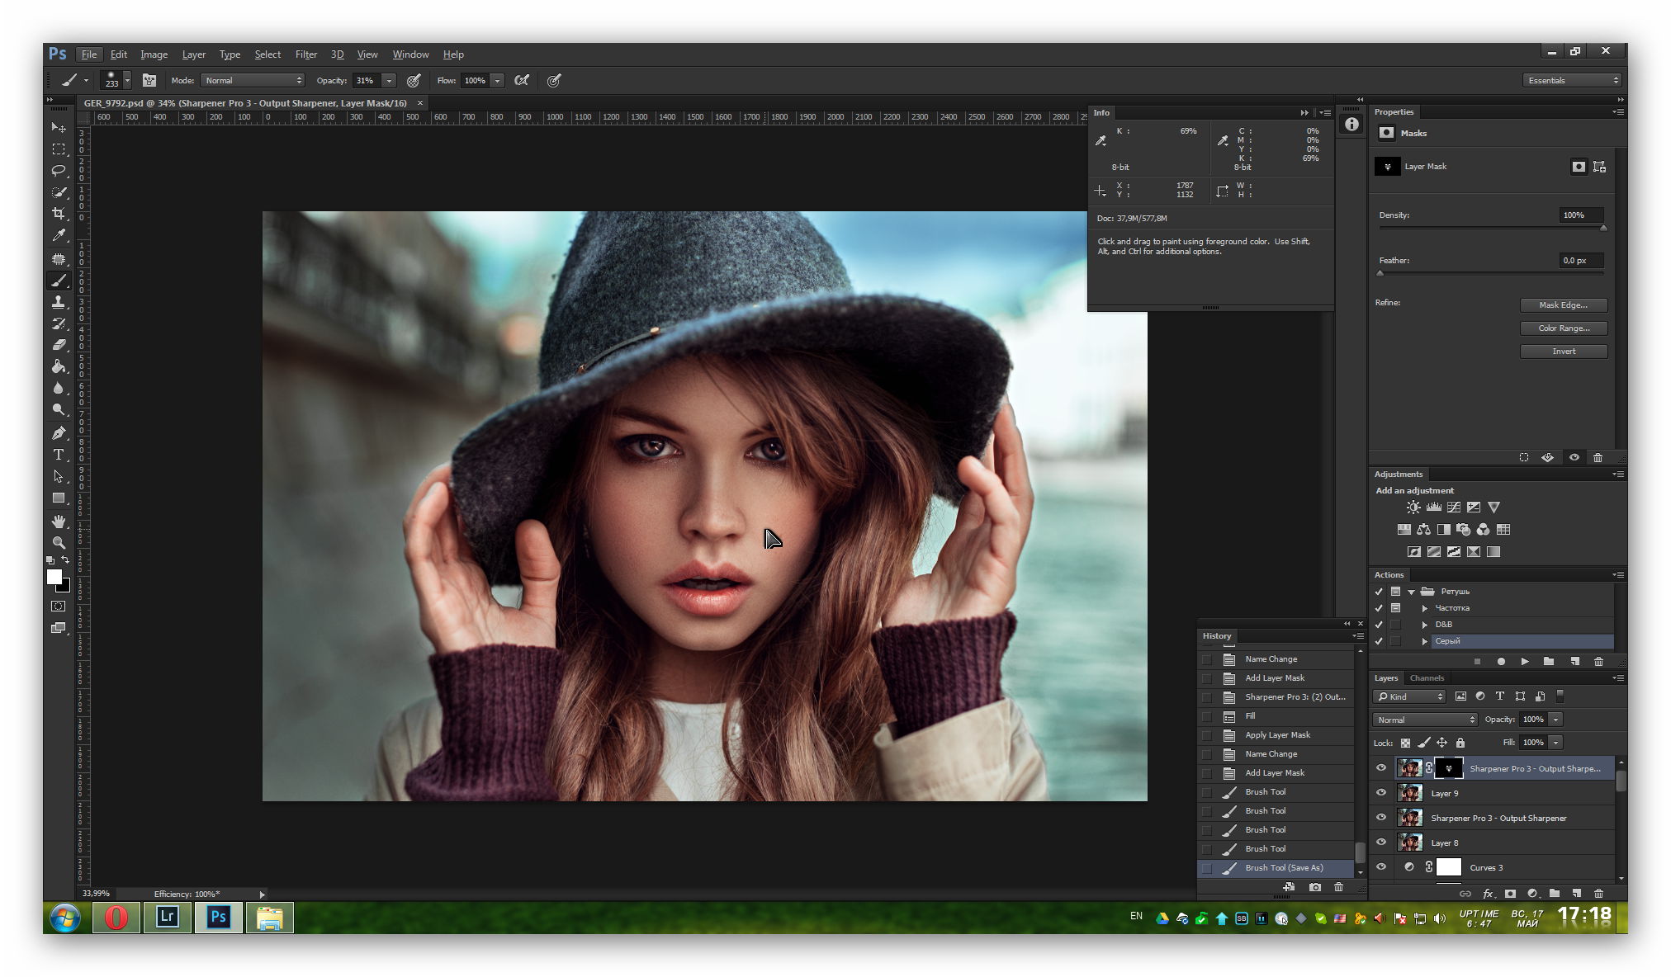
Task: Toggle checkmark for Частотка action
Action: (x=1379, y=608)
